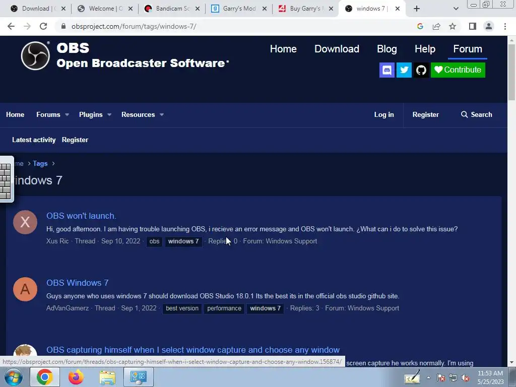516x387 pixels.
Task: Open Home in the top site menu
Action: pyautogui.click(x=283, y=49)
